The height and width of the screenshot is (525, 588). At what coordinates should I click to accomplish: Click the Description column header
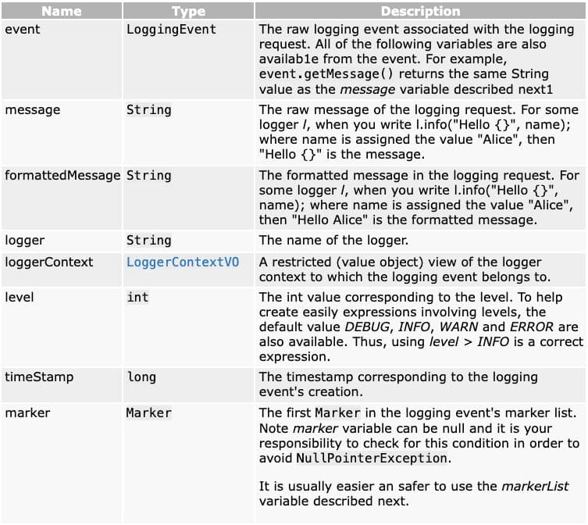pos(420,12)
